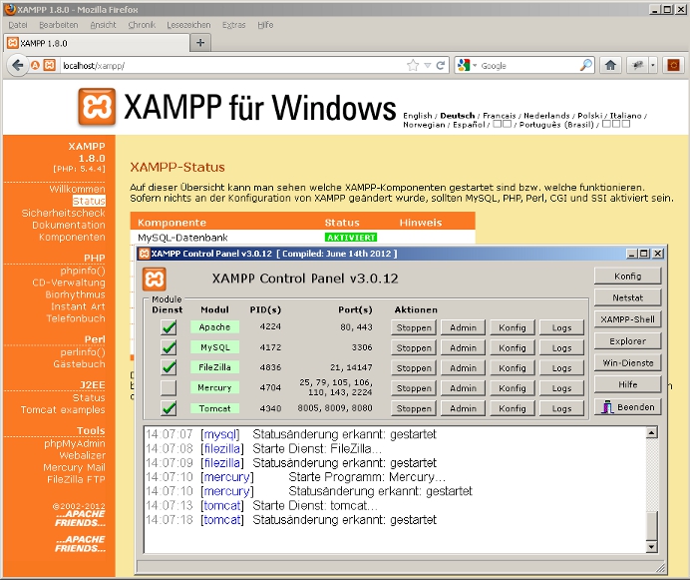690x580 pixels.
Task: Open the Willkommen sidebar link
Action: (77, 189)
